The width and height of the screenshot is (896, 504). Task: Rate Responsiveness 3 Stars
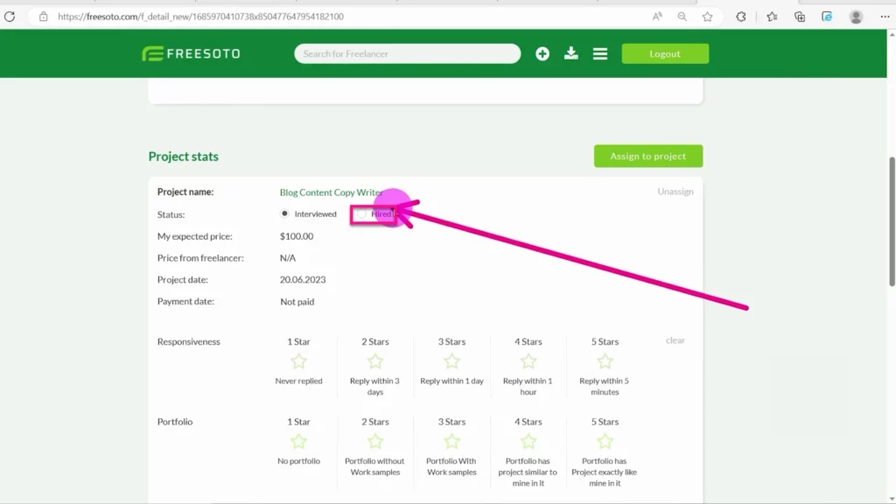point(451,361)
